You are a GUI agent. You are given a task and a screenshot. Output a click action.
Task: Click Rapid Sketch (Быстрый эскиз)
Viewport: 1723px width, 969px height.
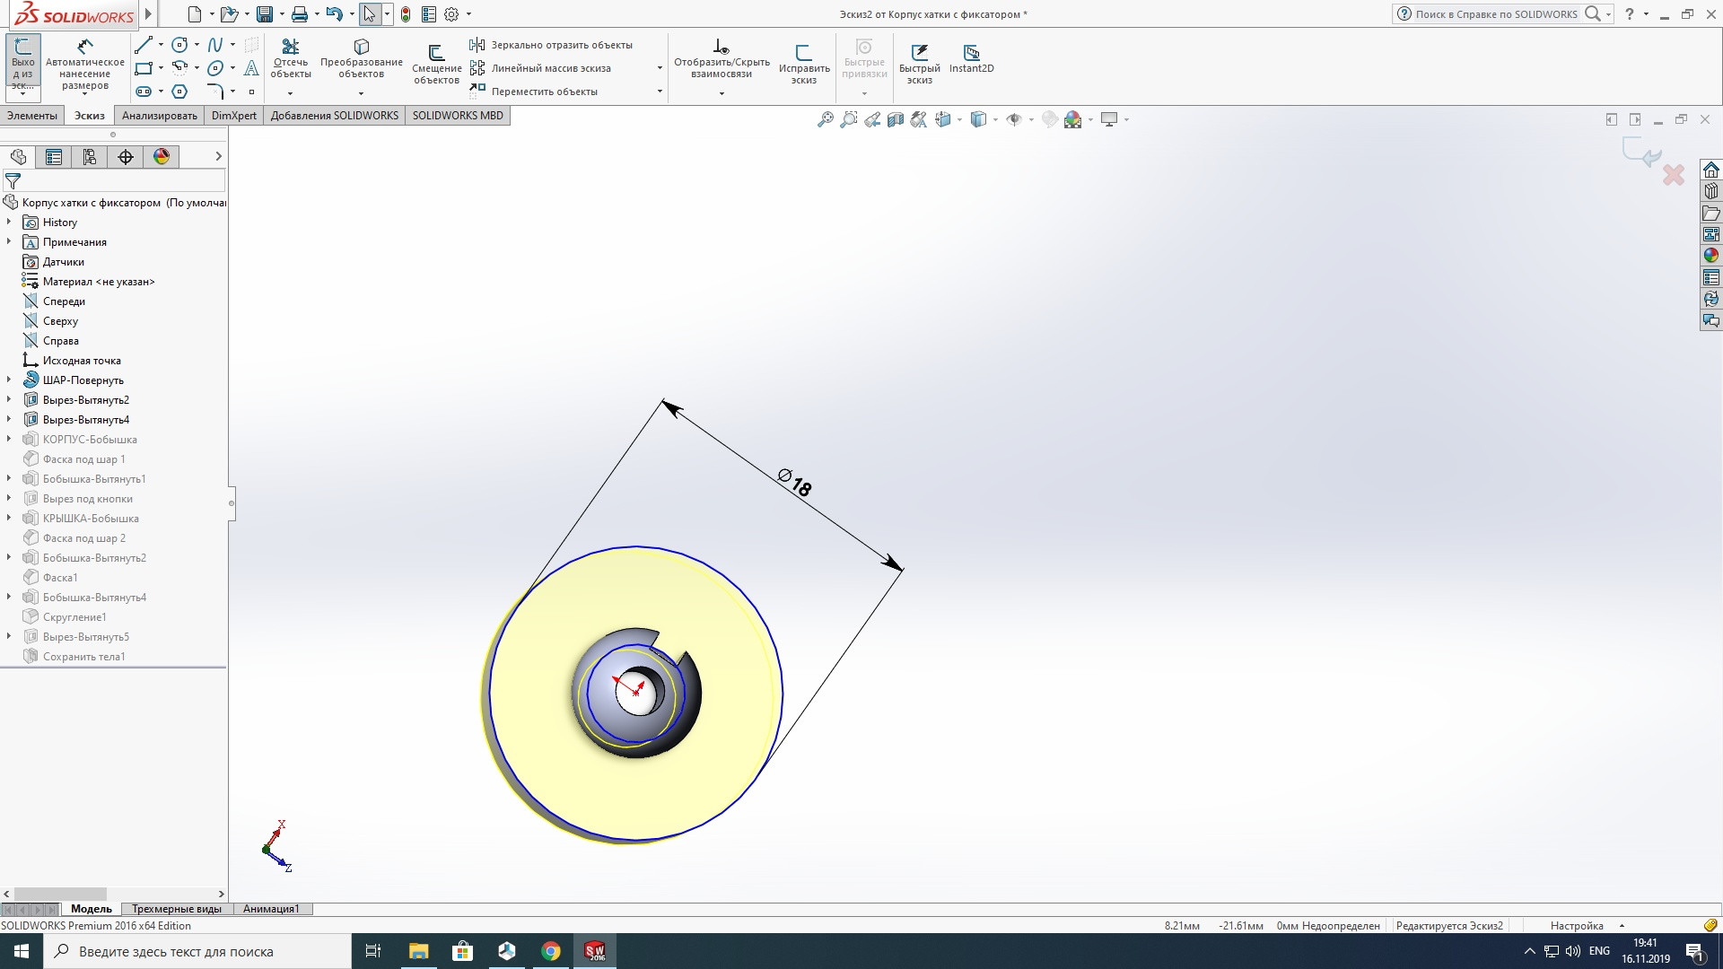coord(920,65)
